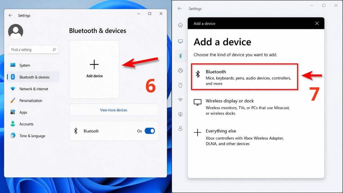Click the View more devices link
This screenshot has height=193, width=343.
click(x=113, y=110)
